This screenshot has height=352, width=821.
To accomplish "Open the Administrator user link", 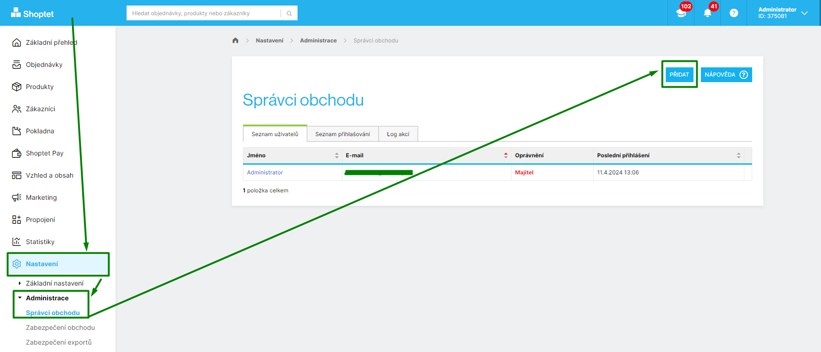I will tap(265, 173).
